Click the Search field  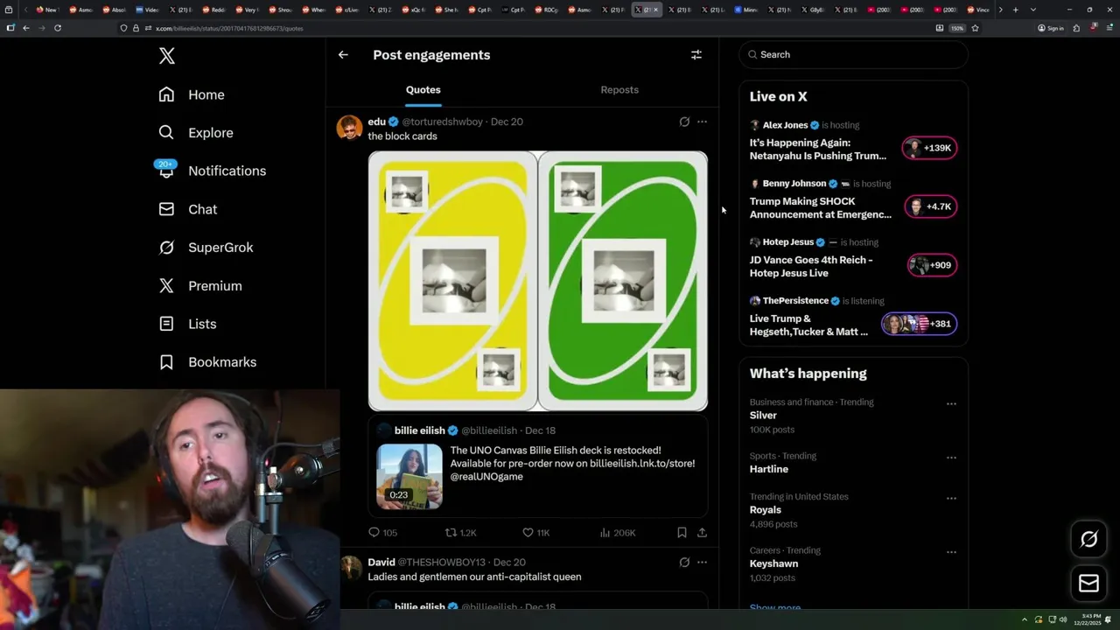click(x=854, y=54)
